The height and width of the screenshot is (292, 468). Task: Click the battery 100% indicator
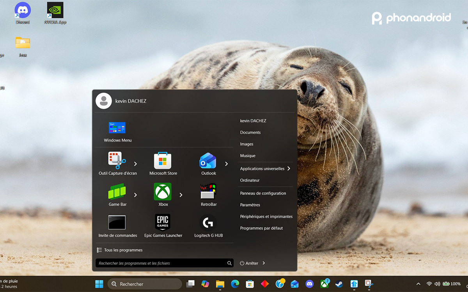(452, 284)
